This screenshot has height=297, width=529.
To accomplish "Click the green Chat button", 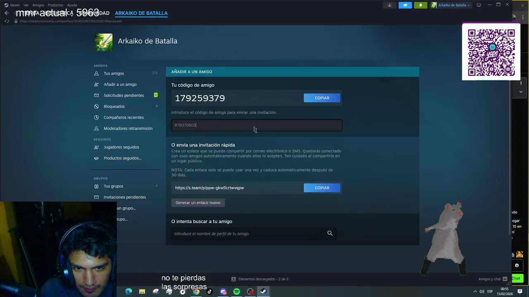I will 516,278.
